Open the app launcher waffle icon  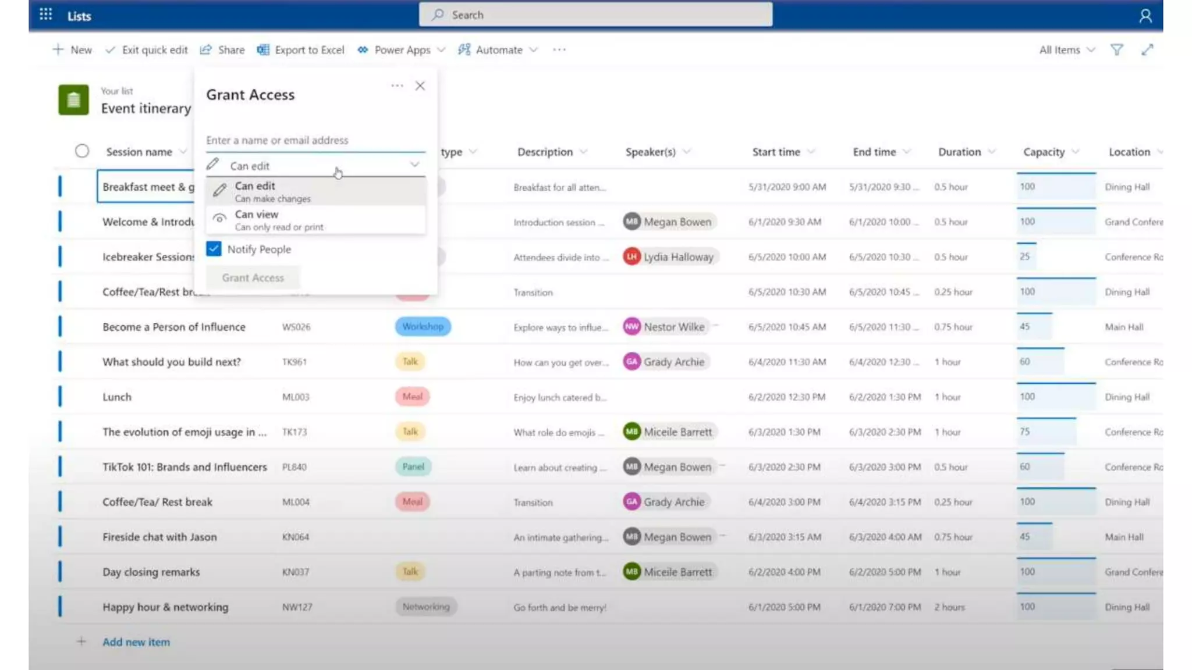click(46, 15)
